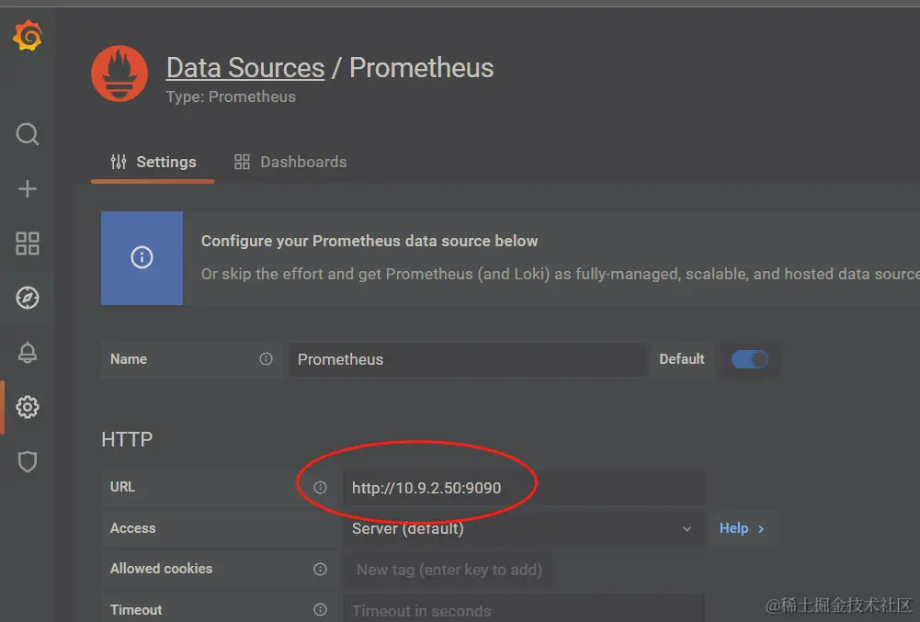Open the search icon in sidebar
The image size is (920, 622).
coord(28,134)
